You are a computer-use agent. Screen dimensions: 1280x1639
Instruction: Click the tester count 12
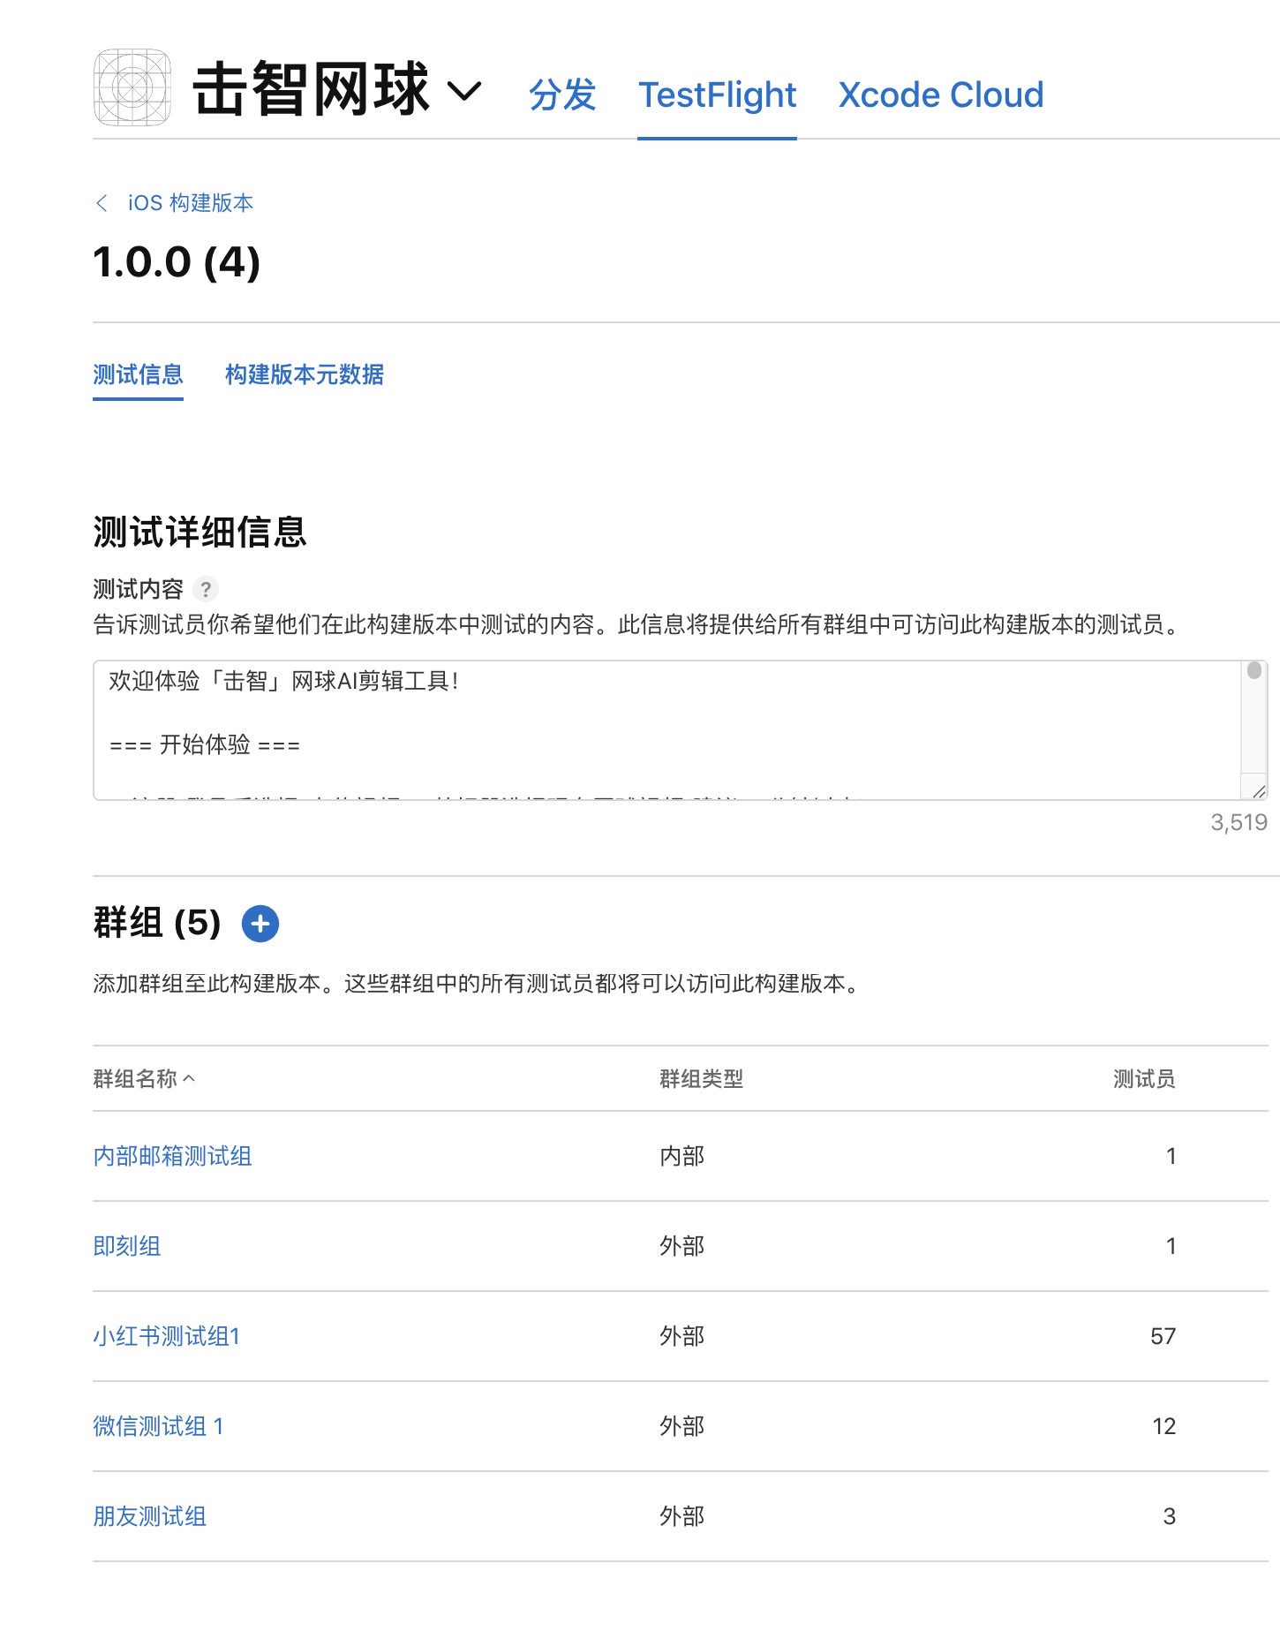point(1163,1426)
